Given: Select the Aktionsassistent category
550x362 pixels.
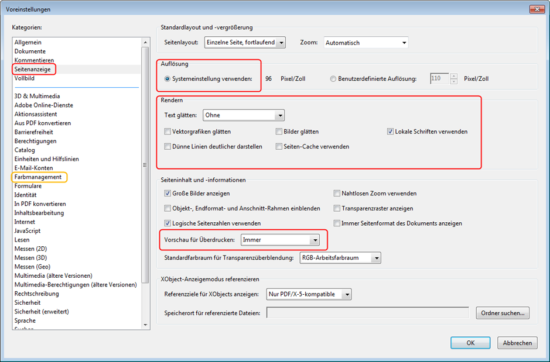Looking at the screenshot, I should [x=35, y=114].
